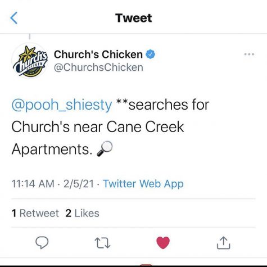Open the Church's Chicken display name
The height and width of the screenshot is (267, 267).
click(98, 55)
